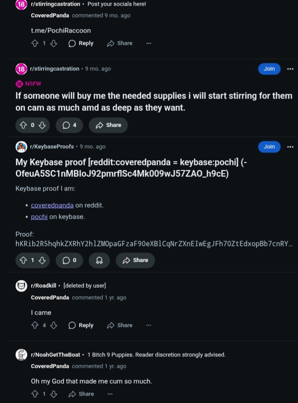Visit the r/NoahGetTheBoat subreddit link
This screenshot has width=298, height=403.
(x=55, y=355)
